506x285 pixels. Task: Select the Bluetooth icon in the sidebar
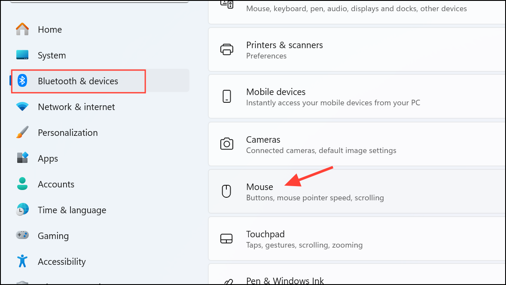(x=22, y=81)
